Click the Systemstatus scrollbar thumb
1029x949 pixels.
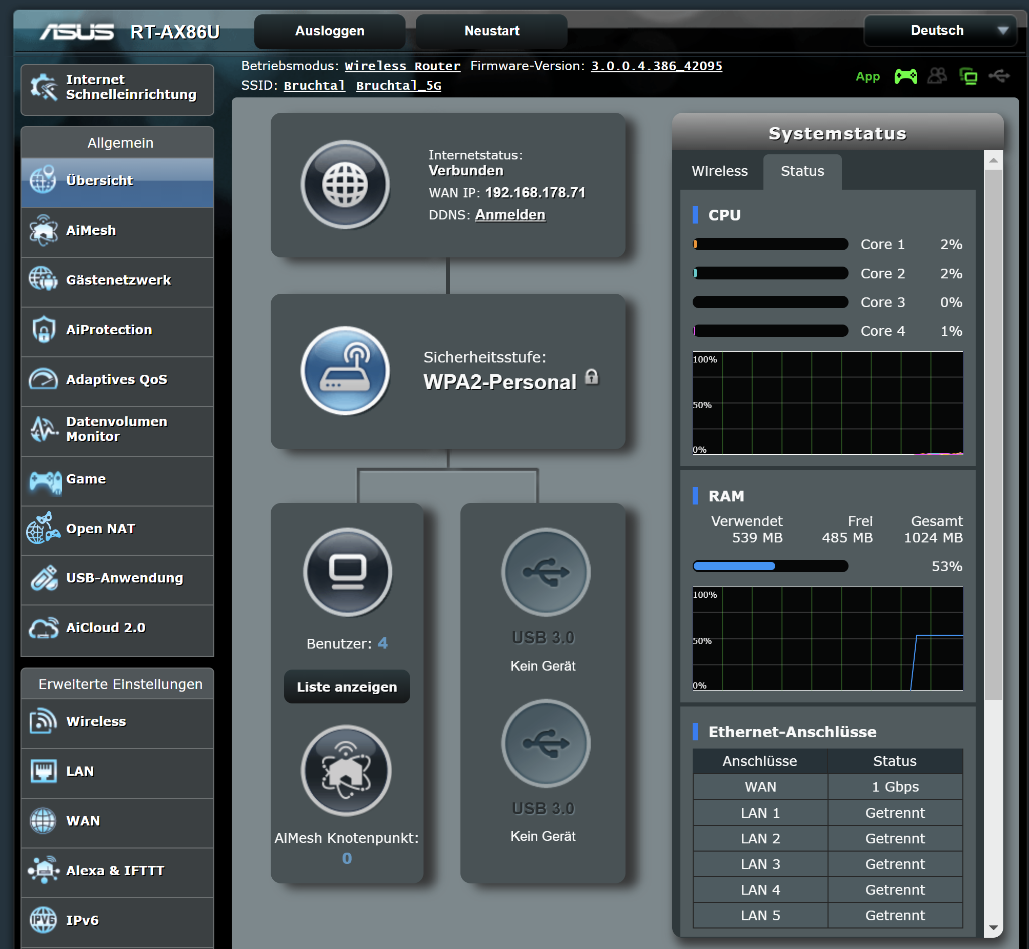993,434
